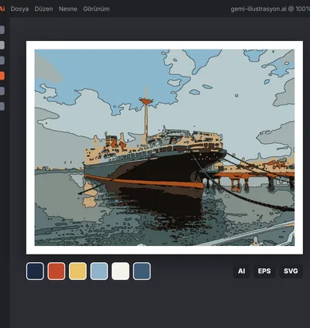Open the Dosya menu
Screen dimensions: 310x328
click(x=19, y=9)
